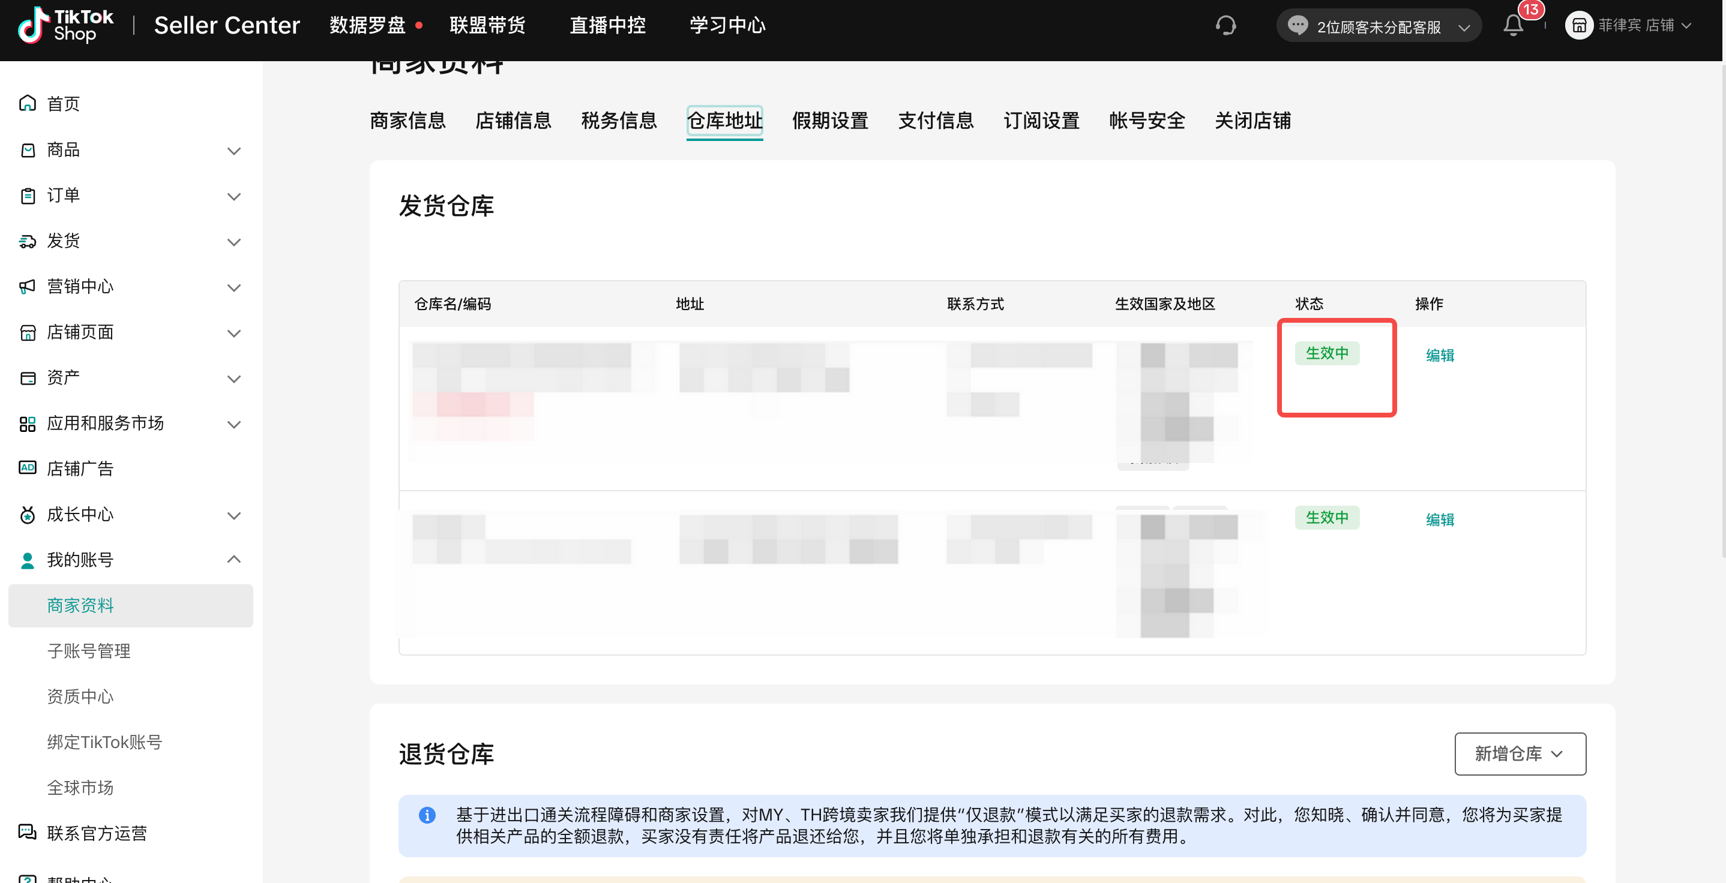Image resolution: width=1726 pixels, height=883 pixels.
Task: Collapse the 我的账号 sidebar section
Action: [x=233, y=558]
